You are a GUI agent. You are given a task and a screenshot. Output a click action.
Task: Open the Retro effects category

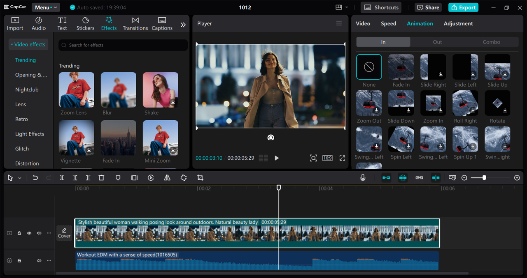21,119
